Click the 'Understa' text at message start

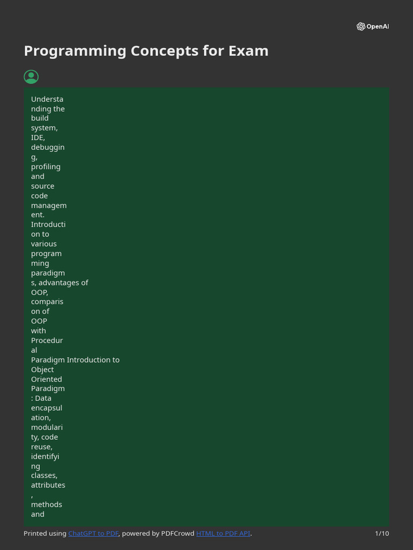point(47,99)
